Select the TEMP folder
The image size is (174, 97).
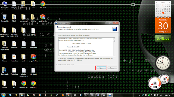coord(14,18)
